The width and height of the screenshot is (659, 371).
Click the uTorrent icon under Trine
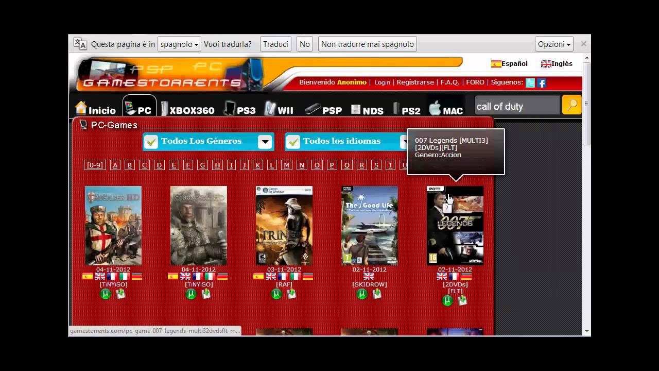click(276, 294)
